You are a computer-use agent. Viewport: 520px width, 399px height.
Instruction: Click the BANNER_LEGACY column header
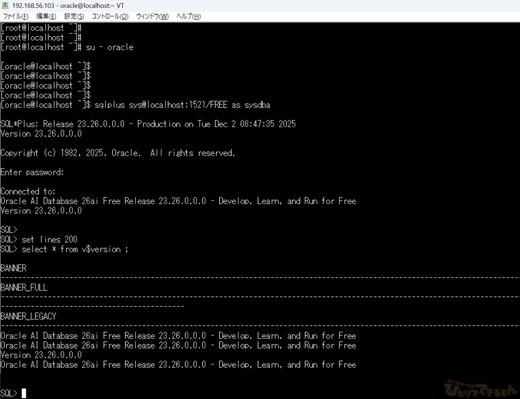tap(28, 317)
